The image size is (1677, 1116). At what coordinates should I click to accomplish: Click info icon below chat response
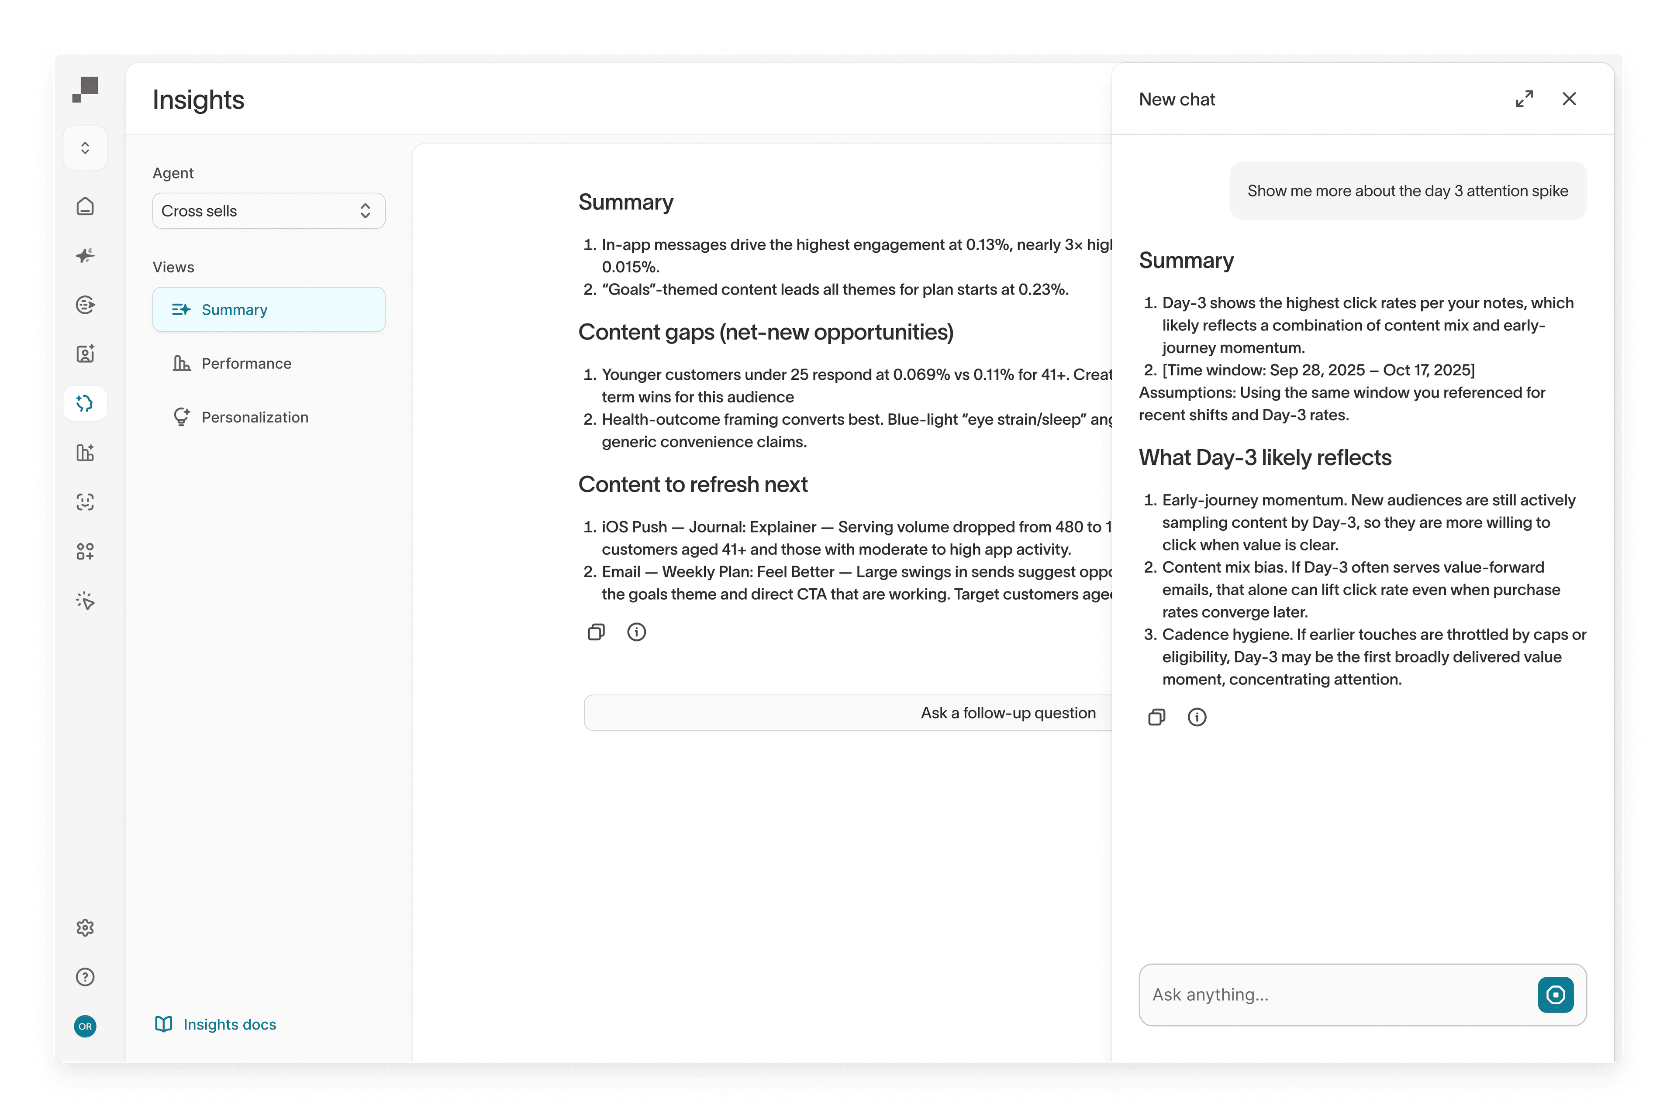1196,717
